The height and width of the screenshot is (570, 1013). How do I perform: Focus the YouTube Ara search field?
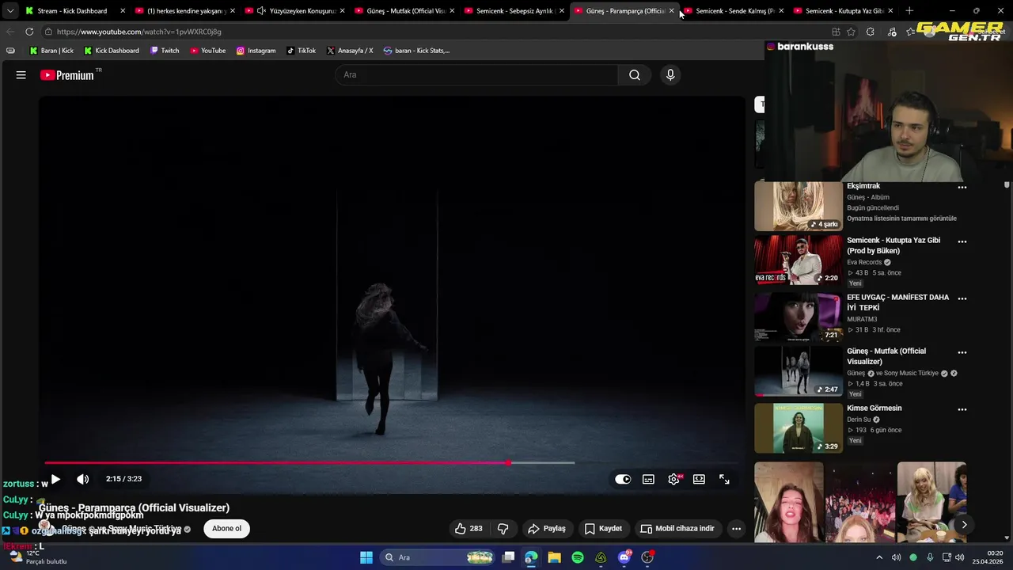[x=476, y=75]
